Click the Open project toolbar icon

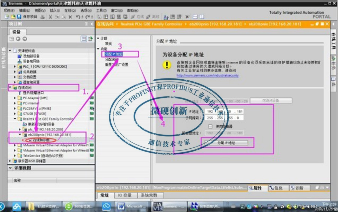click(13, 17)
